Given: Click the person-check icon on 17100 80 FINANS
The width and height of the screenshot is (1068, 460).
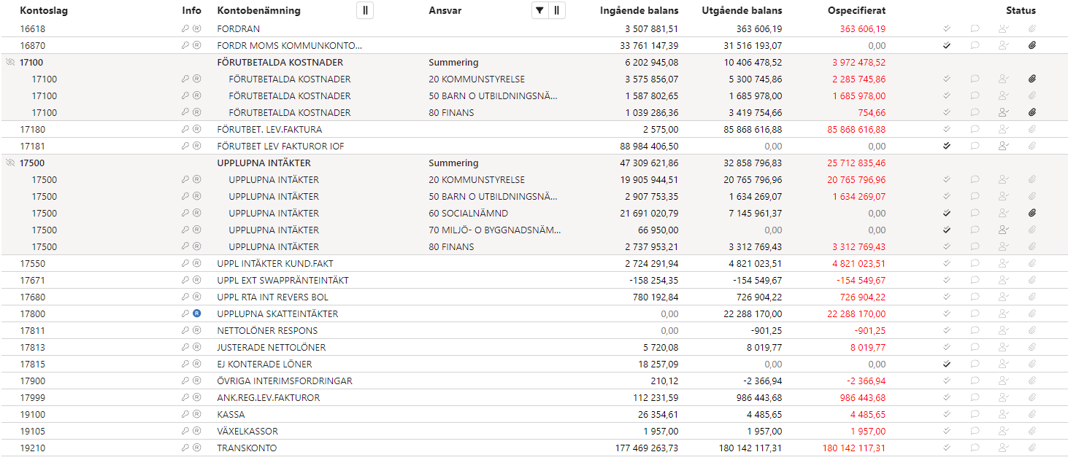Looking at the screenshot, I should tap(1003, 112).
